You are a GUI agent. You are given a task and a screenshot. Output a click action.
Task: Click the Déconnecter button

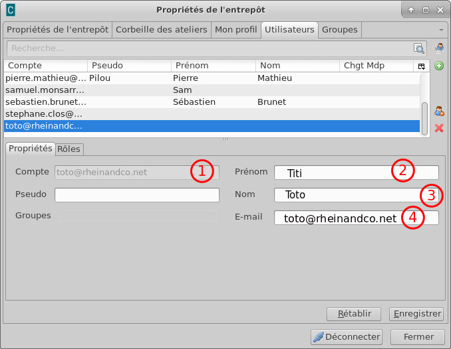(347, 336)
